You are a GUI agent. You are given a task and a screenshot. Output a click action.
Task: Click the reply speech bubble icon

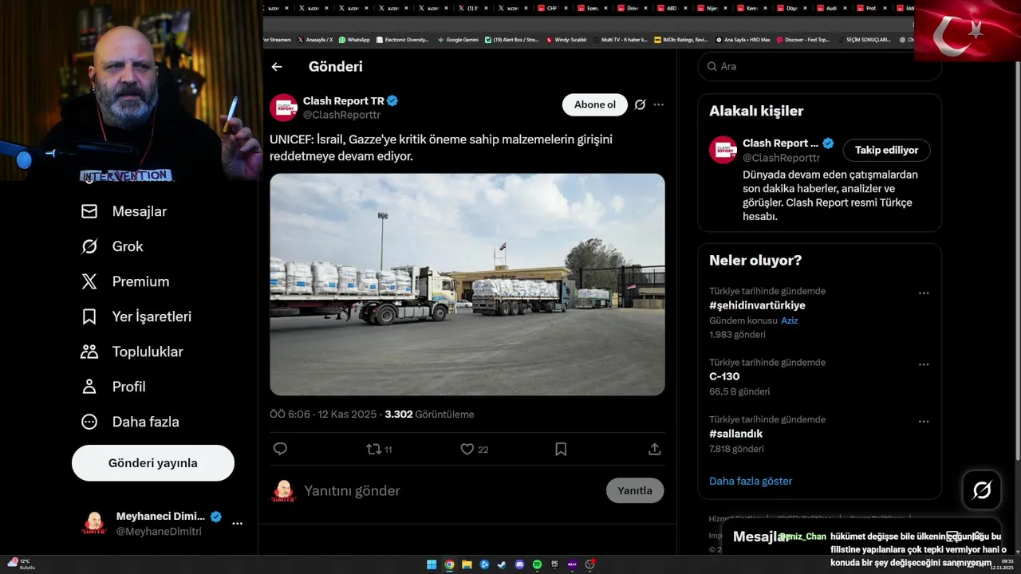point(280,449)
